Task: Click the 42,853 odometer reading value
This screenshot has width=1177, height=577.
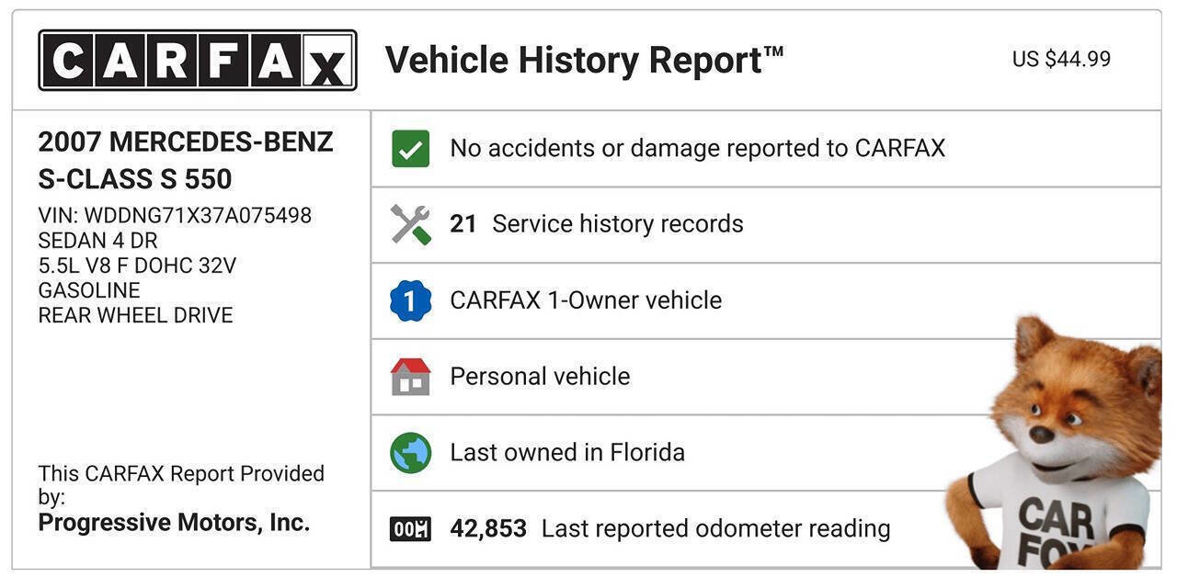Action: point(488,529)
